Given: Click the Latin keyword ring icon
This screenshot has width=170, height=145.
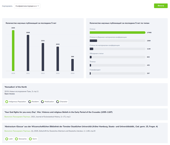Looking at the screenshot, I should click(7, 139).
